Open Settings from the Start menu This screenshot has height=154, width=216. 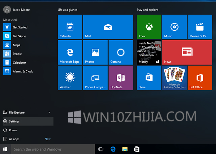(28, 121)
